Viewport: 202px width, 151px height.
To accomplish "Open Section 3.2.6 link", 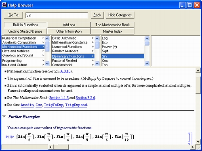I will point(85,98).
